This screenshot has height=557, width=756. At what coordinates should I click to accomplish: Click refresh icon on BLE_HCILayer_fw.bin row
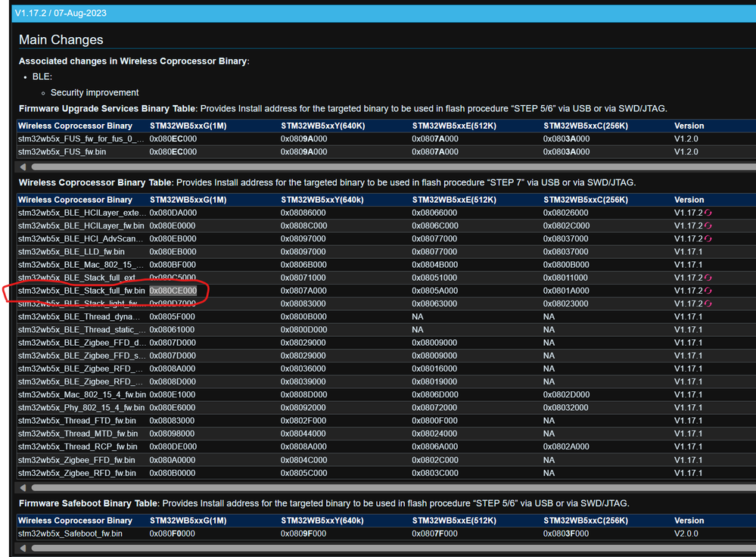point(708,226)
